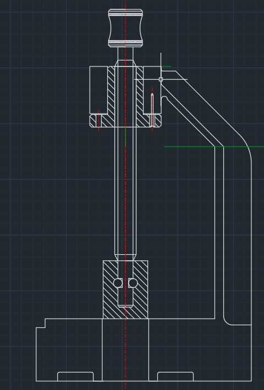Select the knob handle atop the shaft
Image resolution: width=264 pixels, height=390 pixels.
click(126, 28)
